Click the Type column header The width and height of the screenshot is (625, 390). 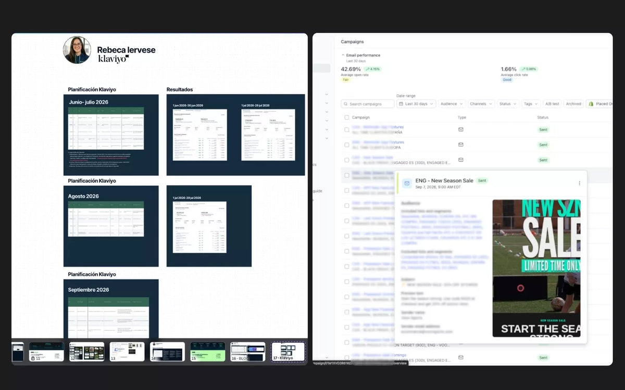point(462,118)
